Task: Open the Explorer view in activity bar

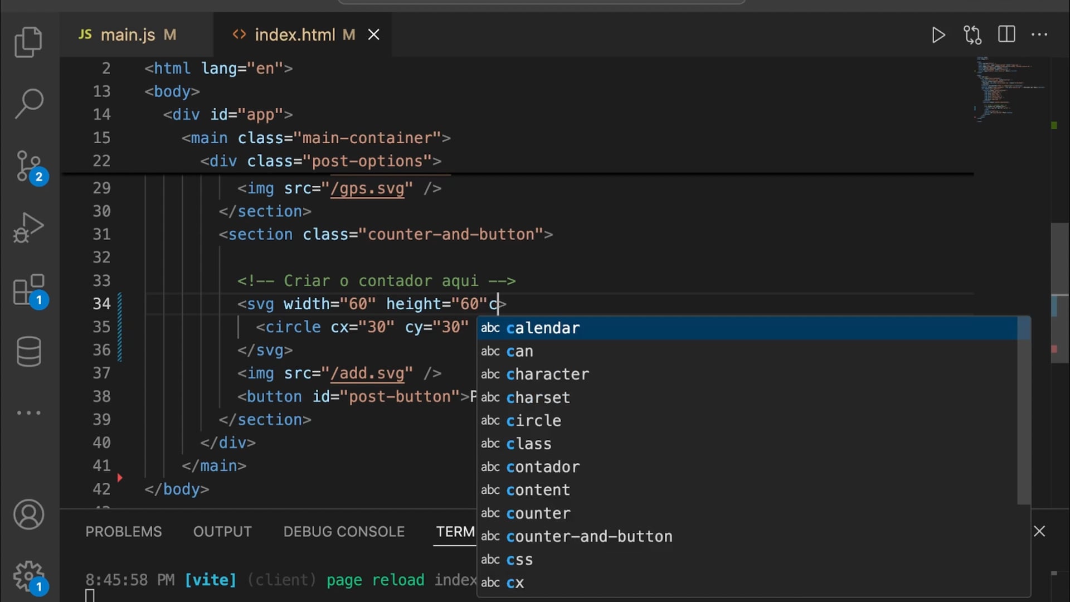Action: pyautogui.click(x=28, y=42)
